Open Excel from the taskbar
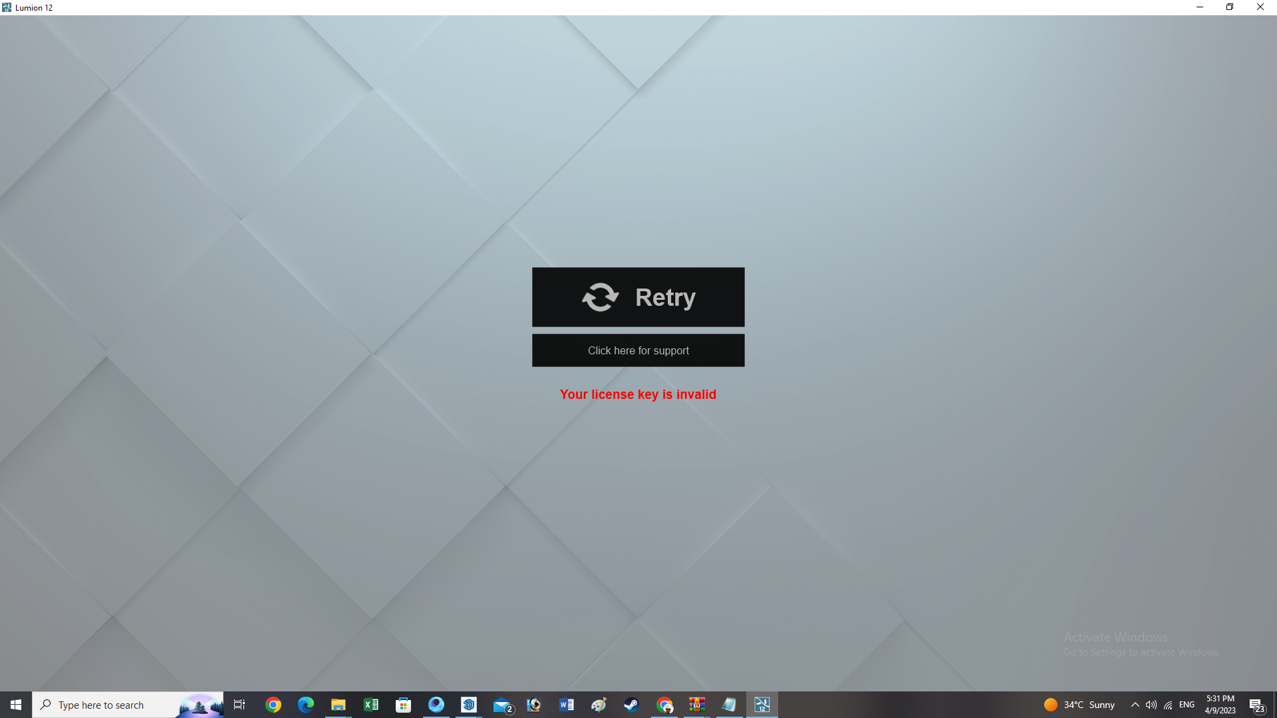Viewport: 1277px width, 718px height. 371,705
